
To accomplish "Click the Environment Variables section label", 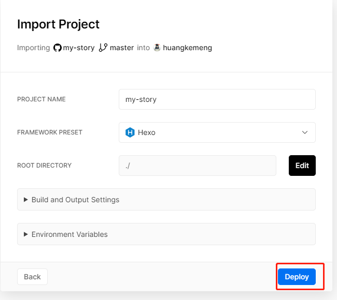I will click(x=69, y=234).
